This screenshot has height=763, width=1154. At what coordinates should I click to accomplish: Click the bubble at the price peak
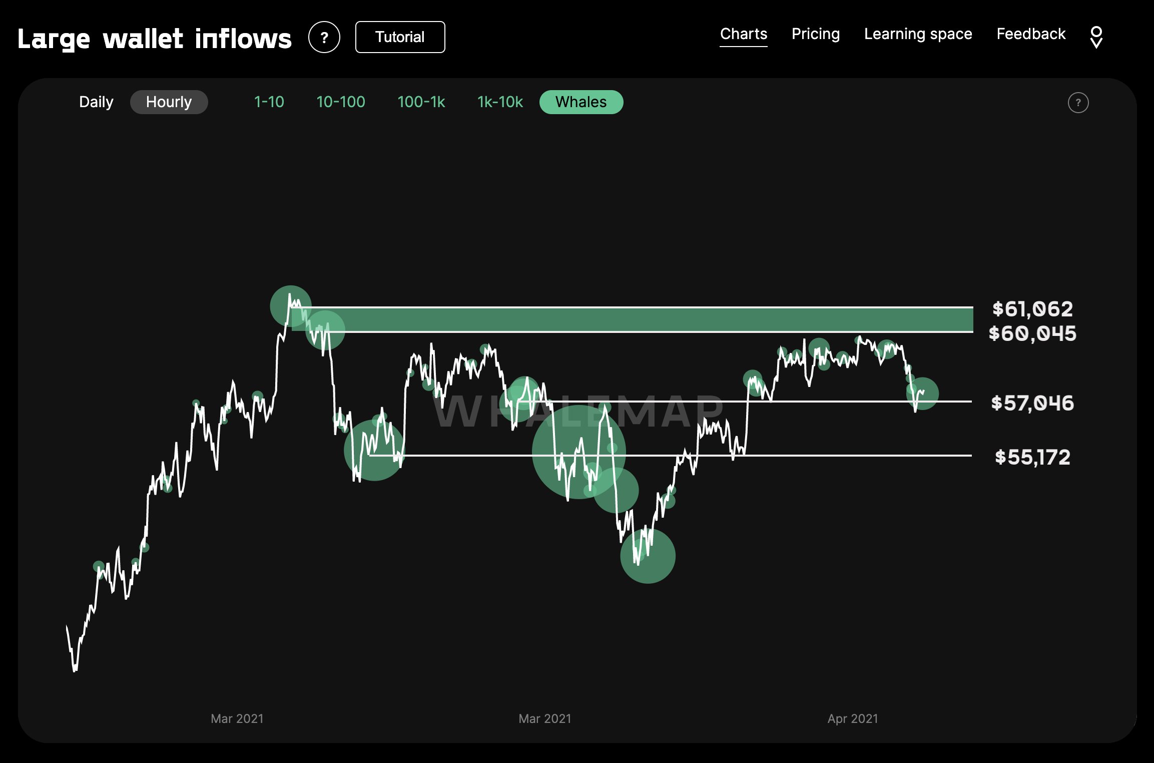291,306
